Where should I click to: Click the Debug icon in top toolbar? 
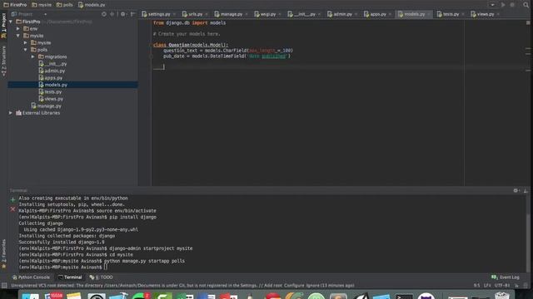tap(512, 5)
